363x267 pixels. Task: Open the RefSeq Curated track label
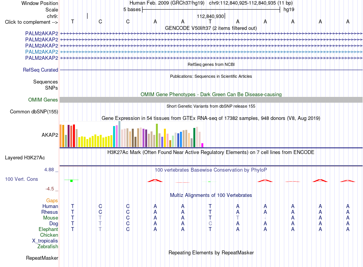tap(41, 70)
